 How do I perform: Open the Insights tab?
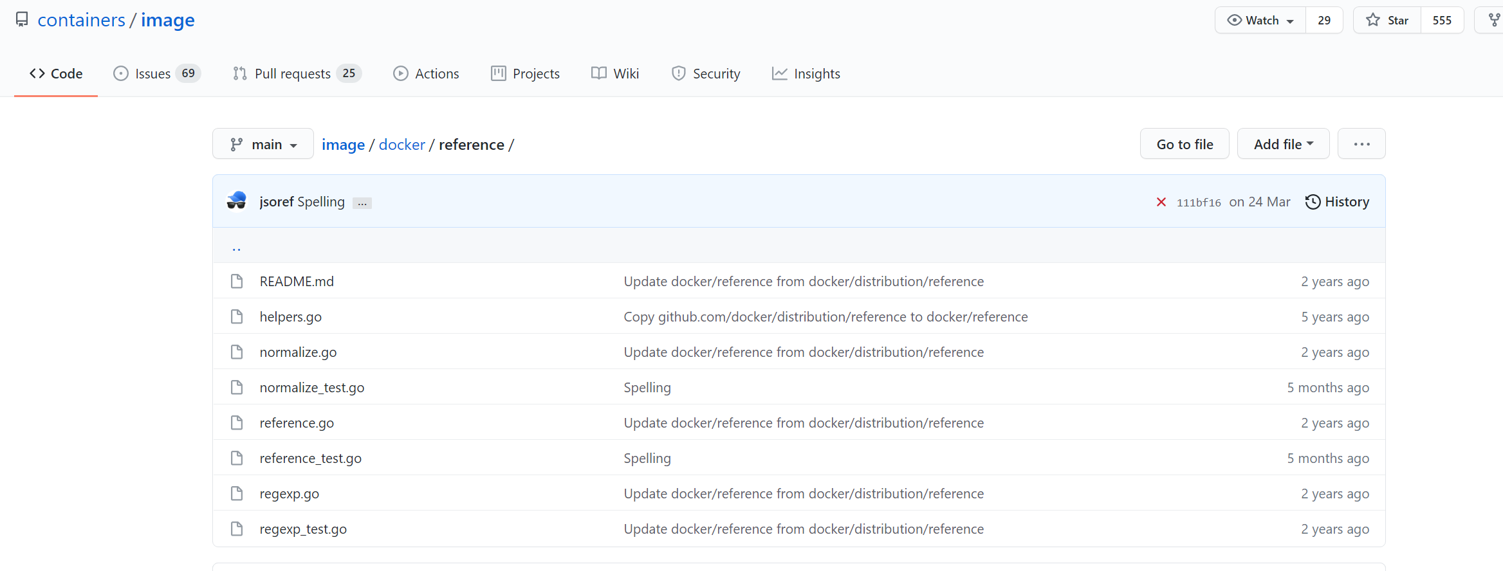pos(806,73)
